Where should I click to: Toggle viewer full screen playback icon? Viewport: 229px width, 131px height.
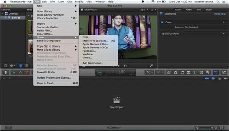(x=151, y=65)
